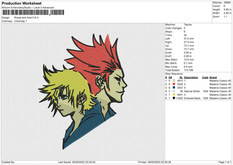The height and width of the screenshot is (165, 233).
Task: Click the 'Page 1 of 1' label
Action: click(x=225, y=162)
